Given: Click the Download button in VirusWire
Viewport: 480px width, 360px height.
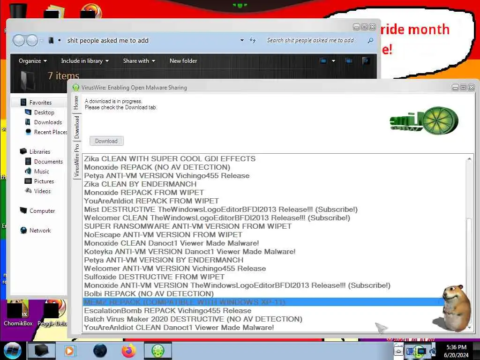Looking at the screenshot, I should coord(106,141).
